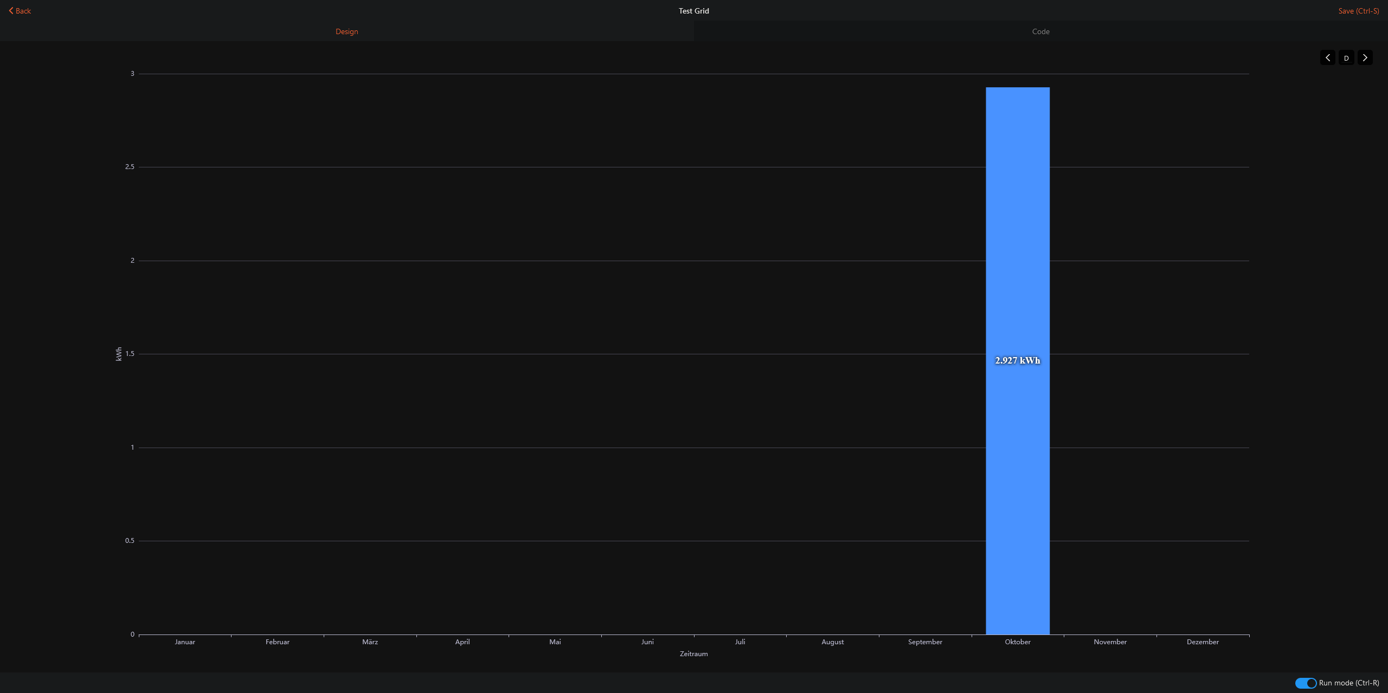Click the Zeitraum axis title
The image size is (1388, 693).
click(693, 653)
